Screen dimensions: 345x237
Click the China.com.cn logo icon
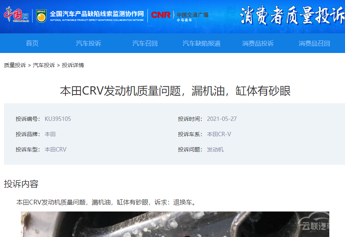[16, 15]
